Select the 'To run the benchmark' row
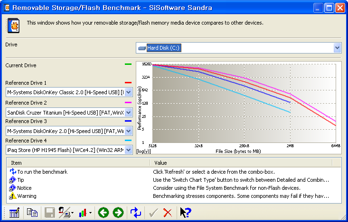 click(x=174, y=172)
